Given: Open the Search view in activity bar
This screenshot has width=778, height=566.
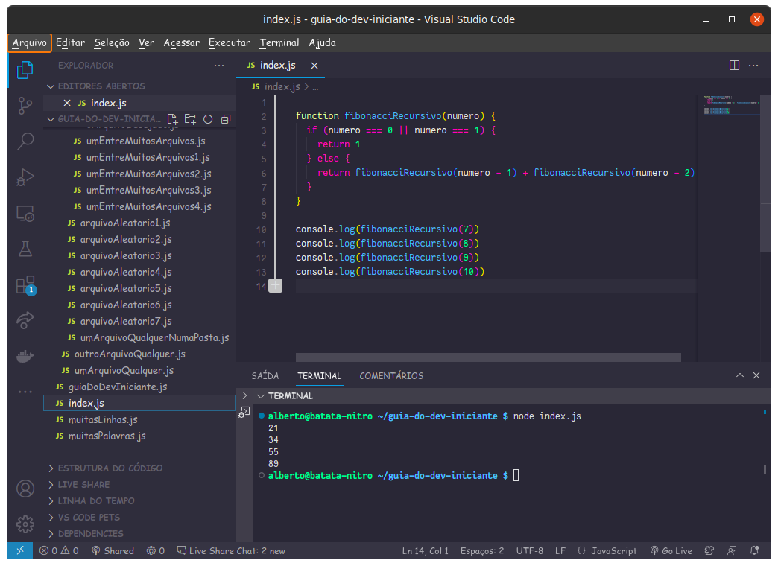Looking at the screenshot, I should (25, 141).
